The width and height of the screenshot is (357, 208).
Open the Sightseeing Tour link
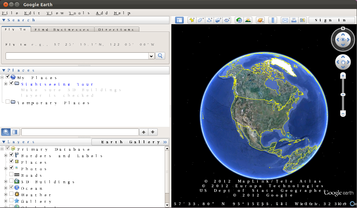57,84
